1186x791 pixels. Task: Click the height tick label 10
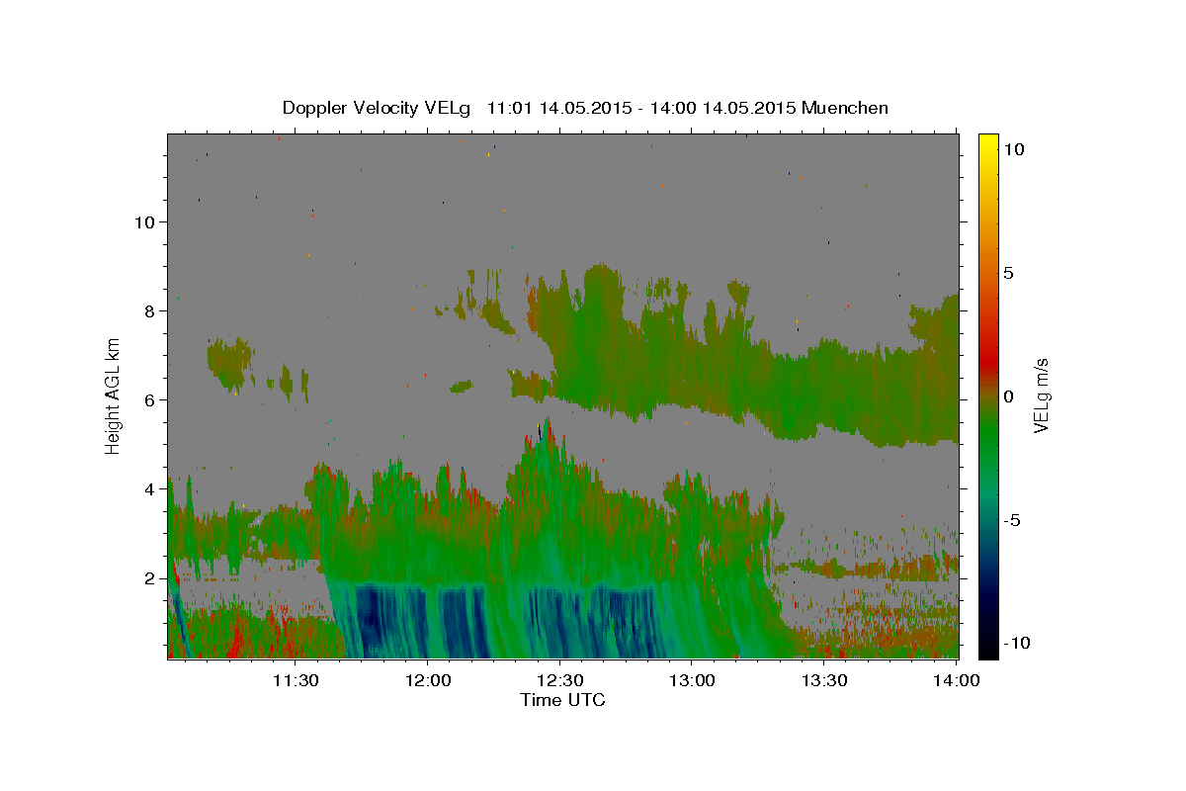tap(145, 222)
